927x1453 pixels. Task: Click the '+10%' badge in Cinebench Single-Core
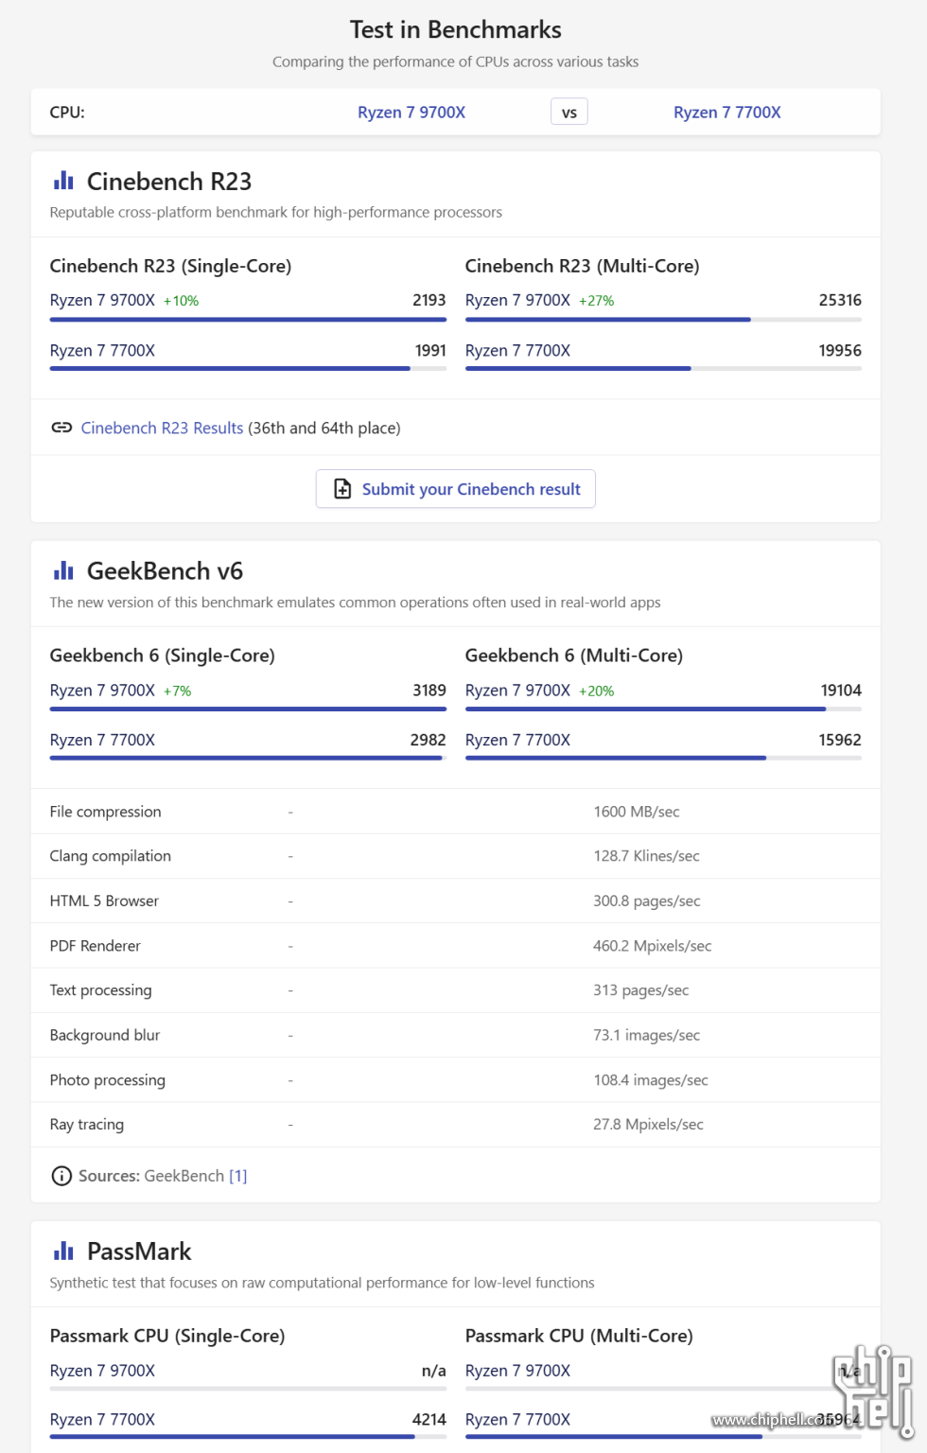click(181, 301)
